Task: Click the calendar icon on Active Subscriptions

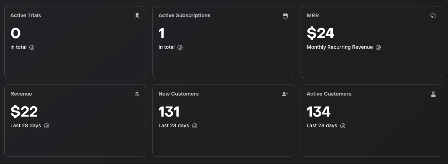Action: 285,16
